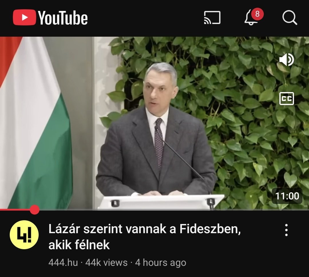The height and width of the screenshot is (277, 309).
Task: Open video titled Lázár szerint vannak a Fideszben
Action: 144,229
